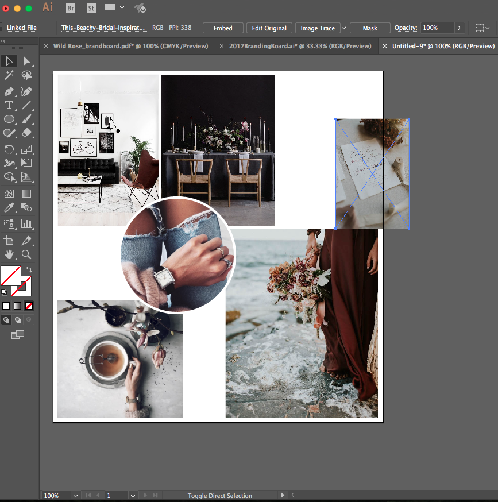Screen dimensions: 498x502
Task: Open the Image Trace presets dropdown
Action: point(343,28)
